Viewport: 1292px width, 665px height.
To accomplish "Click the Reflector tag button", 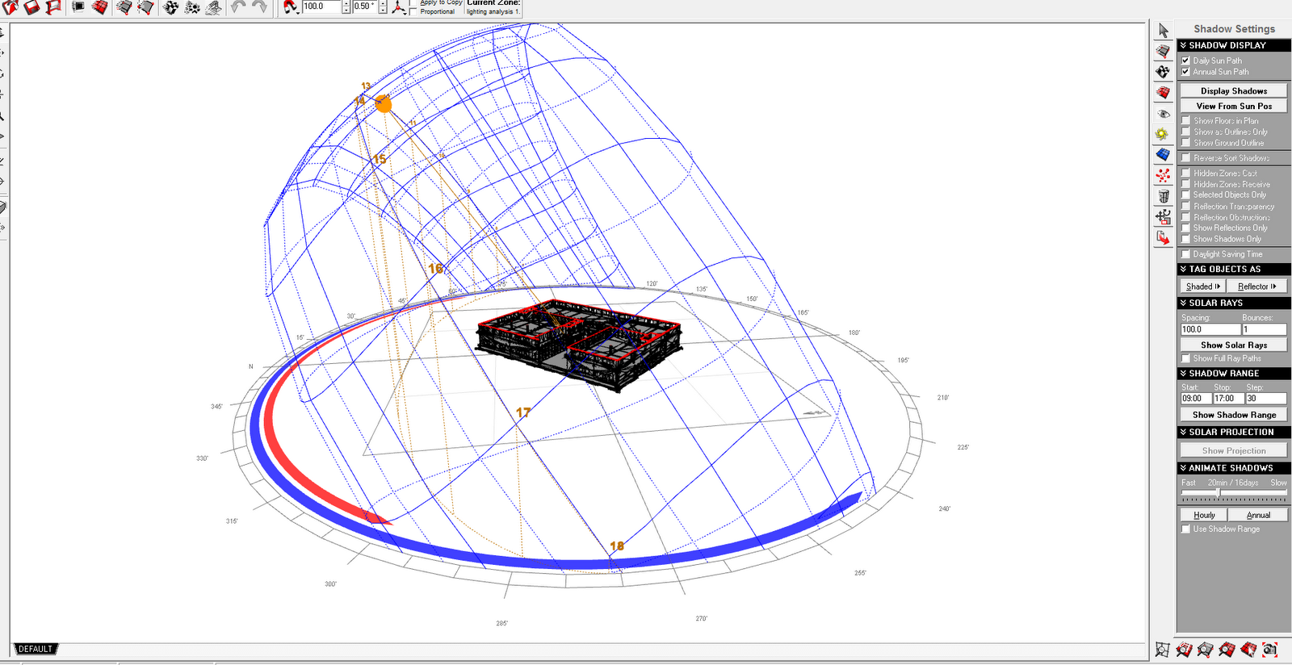I will click(1257, 286).
